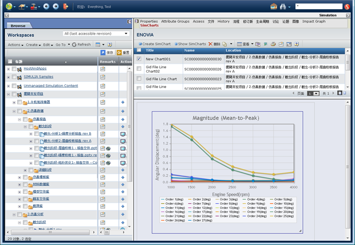The image size is (355, 245).
Task: Open the Edit dropdown menu
Action: (x=48, y=45)
